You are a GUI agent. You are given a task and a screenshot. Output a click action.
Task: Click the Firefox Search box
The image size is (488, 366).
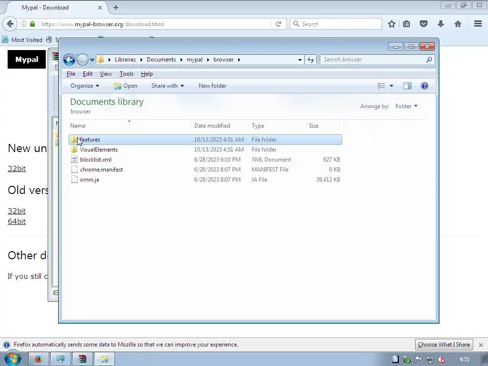pos(335,24)
